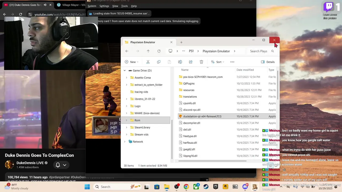342x192 pixels.
Task: Close the Playstaion Emulator Explorer tab
Action: [171, 42]
